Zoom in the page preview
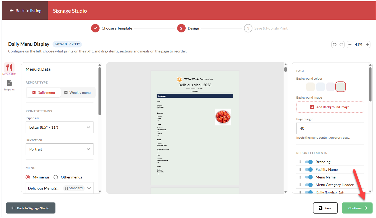This screenshot has height=218, width=376. pos(367,45)
